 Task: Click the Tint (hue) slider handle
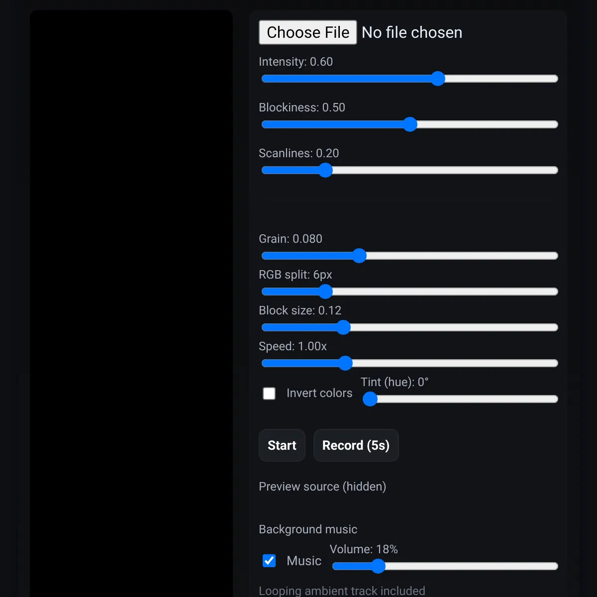pyautogui.click(x=370, y=399)
